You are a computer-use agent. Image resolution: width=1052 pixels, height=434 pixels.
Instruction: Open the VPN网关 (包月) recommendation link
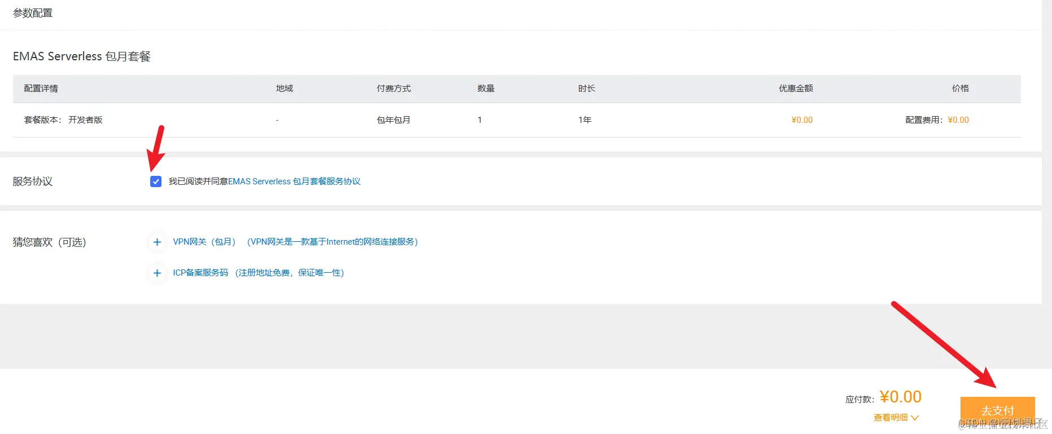[x=295, y=242]
